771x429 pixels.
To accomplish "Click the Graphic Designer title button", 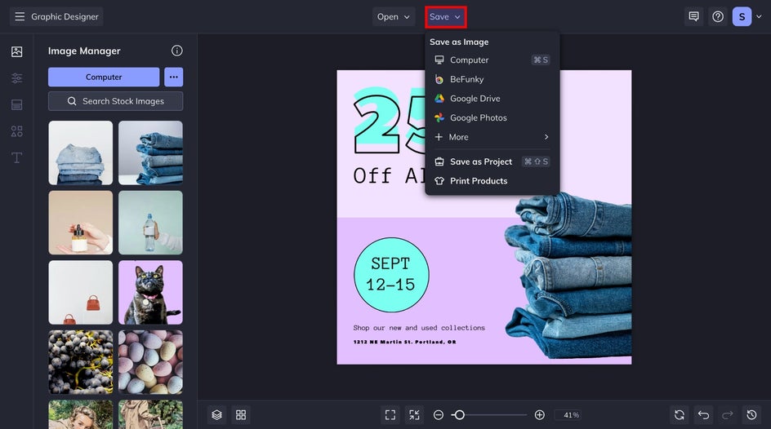I will 56,16.
